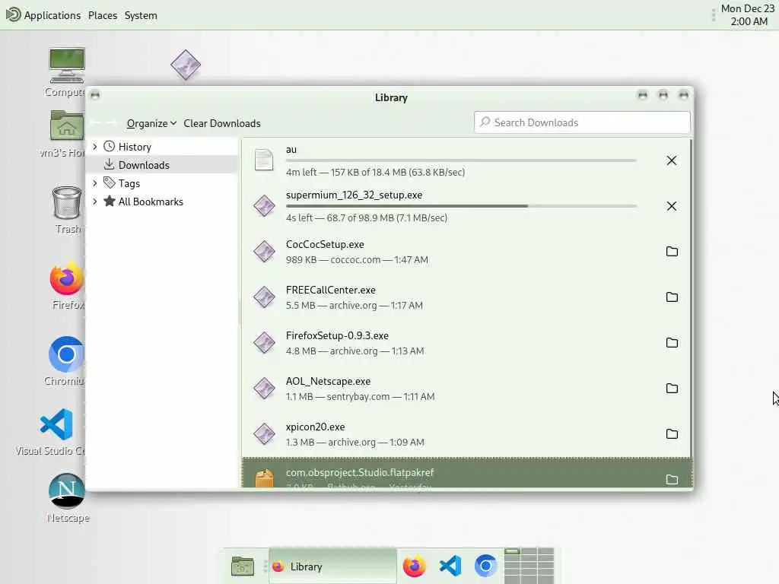Click the Chromium icon in the taskbar

[x=485, y=566]
